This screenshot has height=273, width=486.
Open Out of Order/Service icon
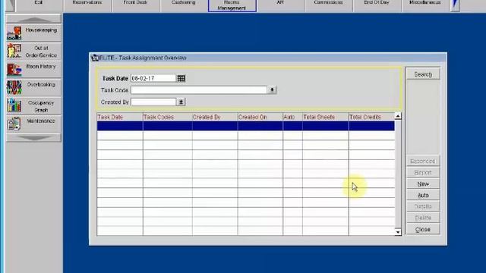coord(14,51)
